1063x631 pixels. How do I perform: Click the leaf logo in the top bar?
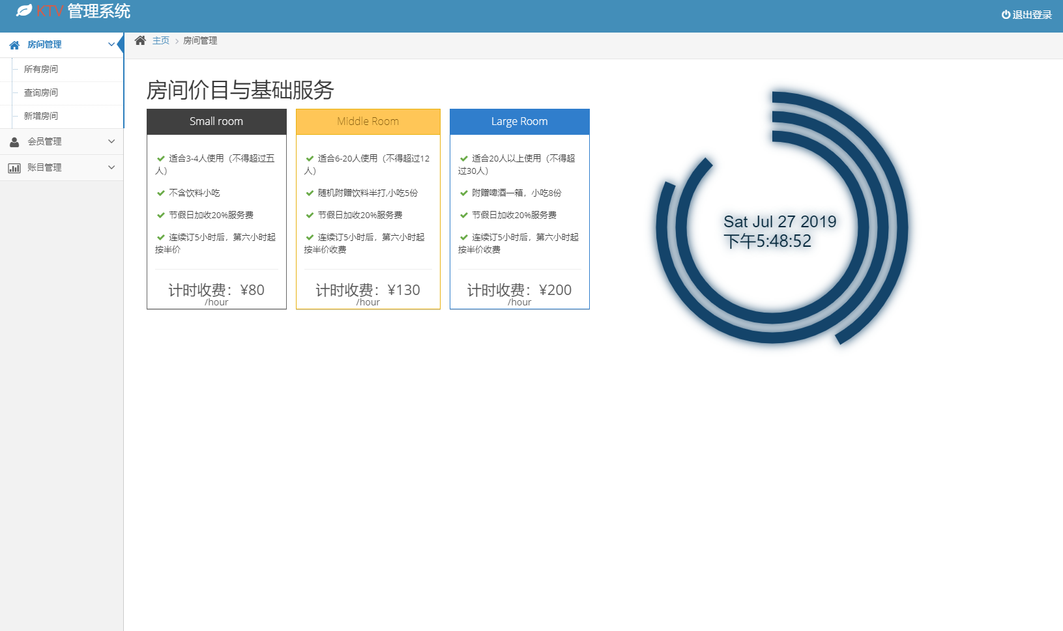(24, 10)
